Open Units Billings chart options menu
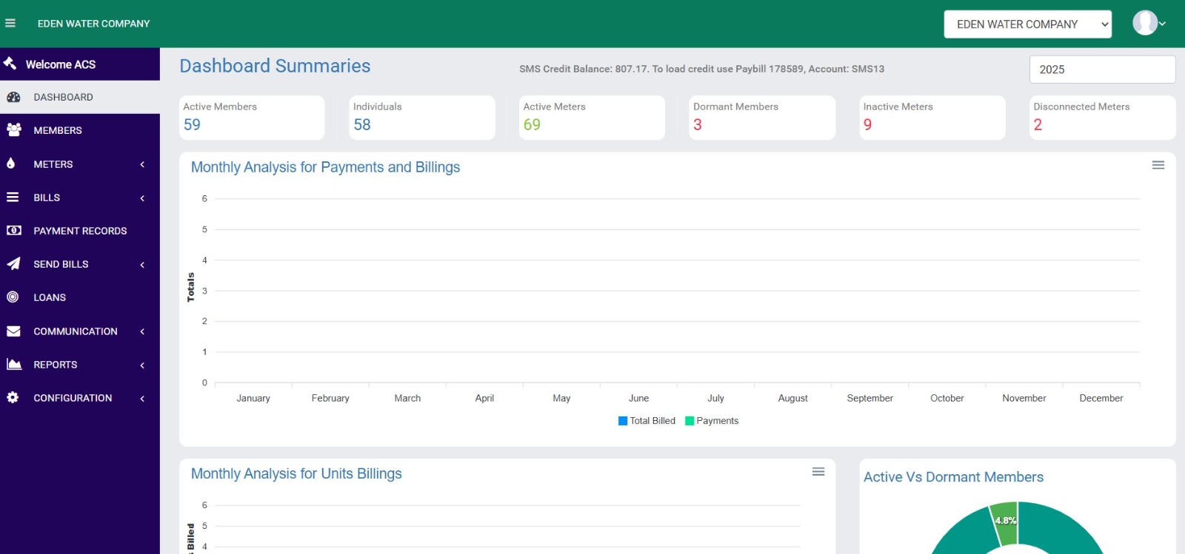The width and height of the screenshot is (1185, 554). click(x=818, y=472)
